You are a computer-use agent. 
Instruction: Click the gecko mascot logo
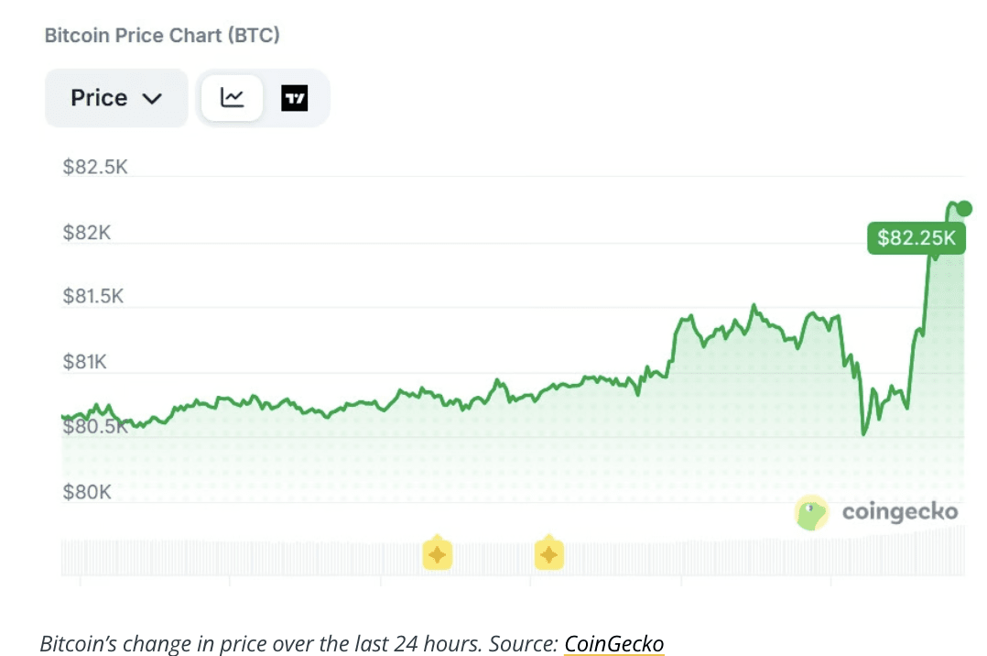[x=811, y=513]
